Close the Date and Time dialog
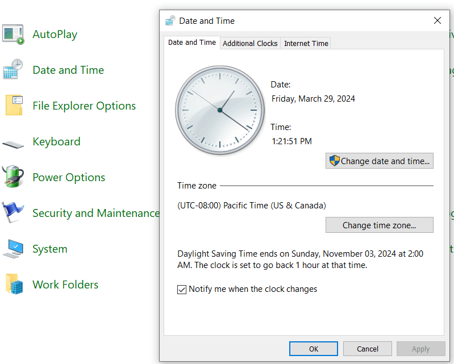The image size is (454, 364). point(438,20)
